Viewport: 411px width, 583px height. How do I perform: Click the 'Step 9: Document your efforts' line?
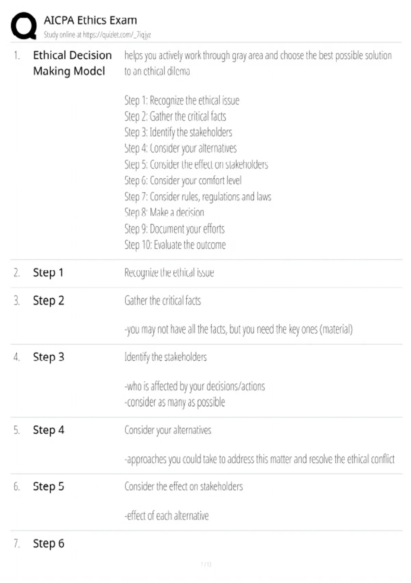[x=175, y=229]
